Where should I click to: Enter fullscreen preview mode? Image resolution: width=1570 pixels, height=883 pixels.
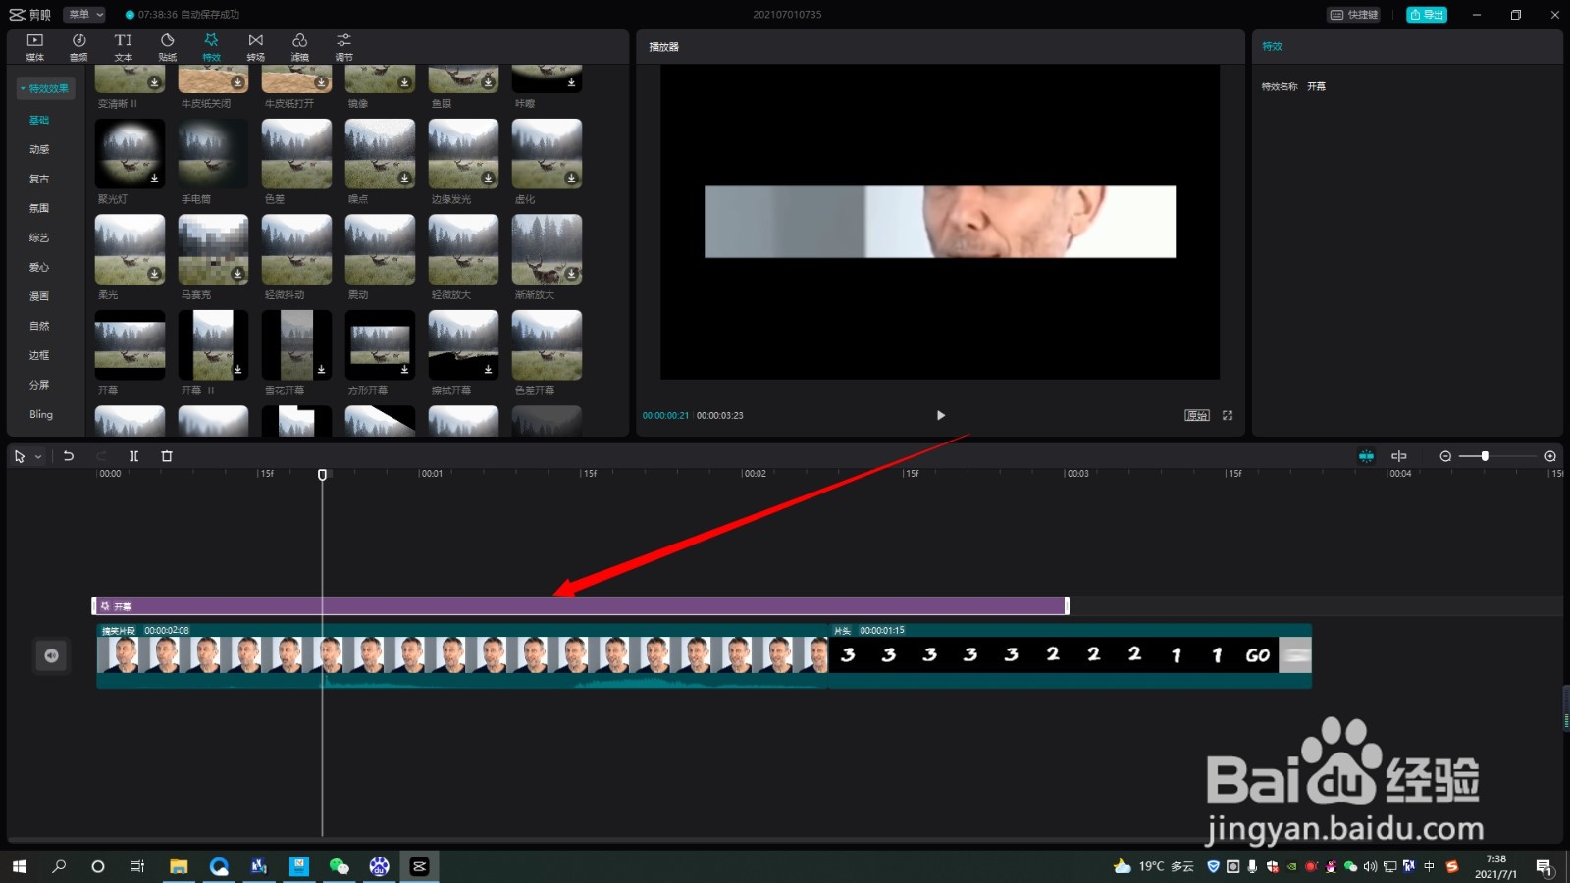point(1228,415)
